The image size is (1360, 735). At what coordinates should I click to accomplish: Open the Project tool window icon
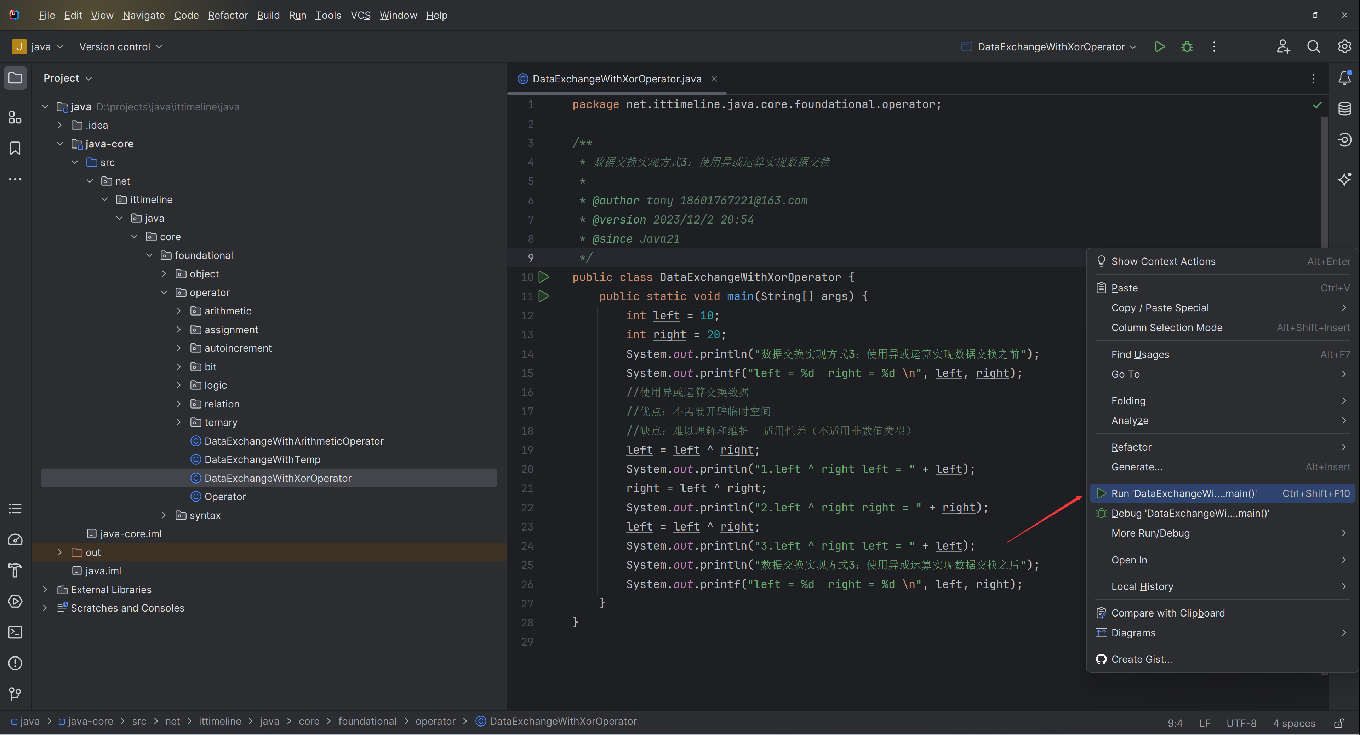pos(15,78)
